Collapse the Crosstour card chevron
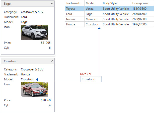154x113 pixels. tap(52, 61)
